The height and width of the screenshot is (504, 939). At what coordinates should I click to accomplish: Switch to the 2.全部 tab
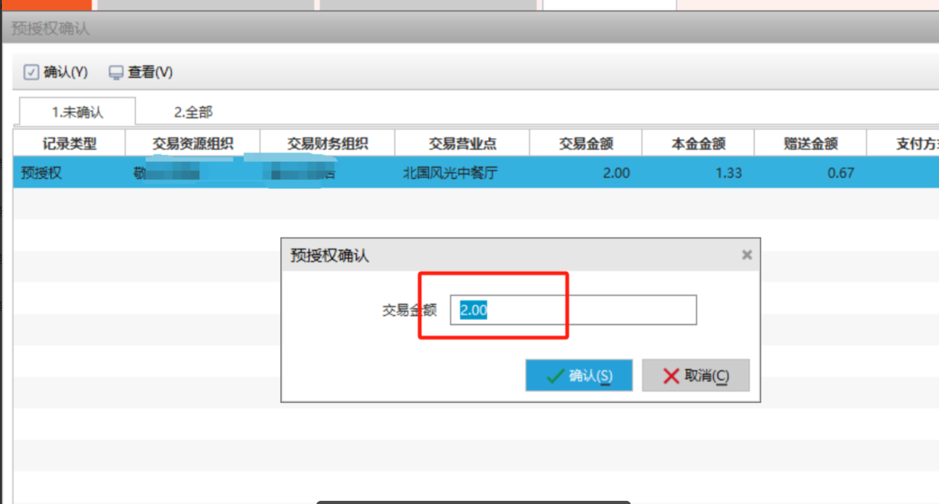click(x=193, y=113)
